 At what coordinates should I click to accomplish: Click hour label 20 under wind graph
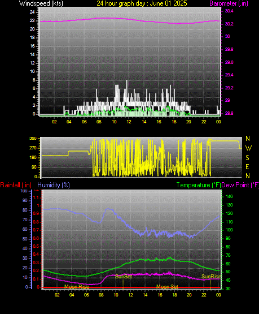(x=188, y=122)
